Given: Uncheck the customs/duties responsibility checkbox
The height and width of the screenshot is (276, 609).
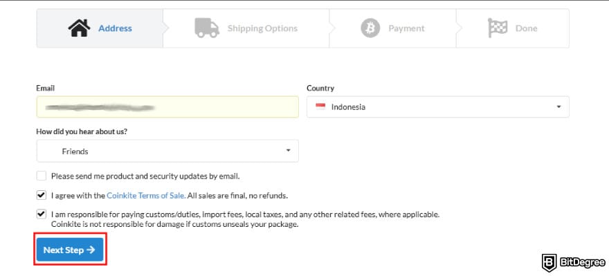Looking at the screenshot, I should point(41,214).
